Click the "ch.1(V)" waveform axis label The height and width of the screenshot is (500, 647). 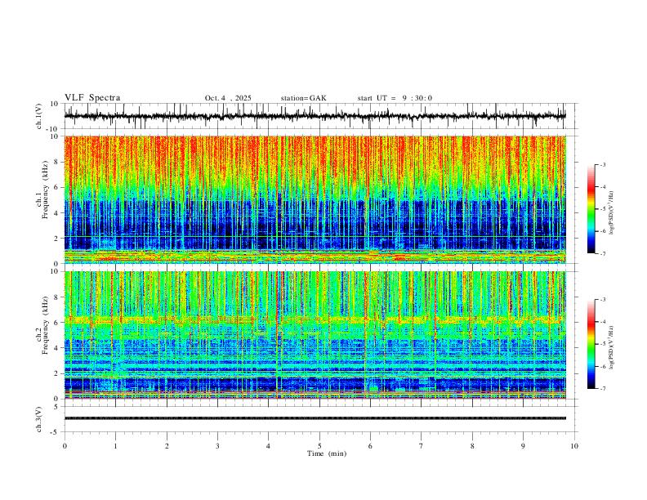click(x=39, y=116)
